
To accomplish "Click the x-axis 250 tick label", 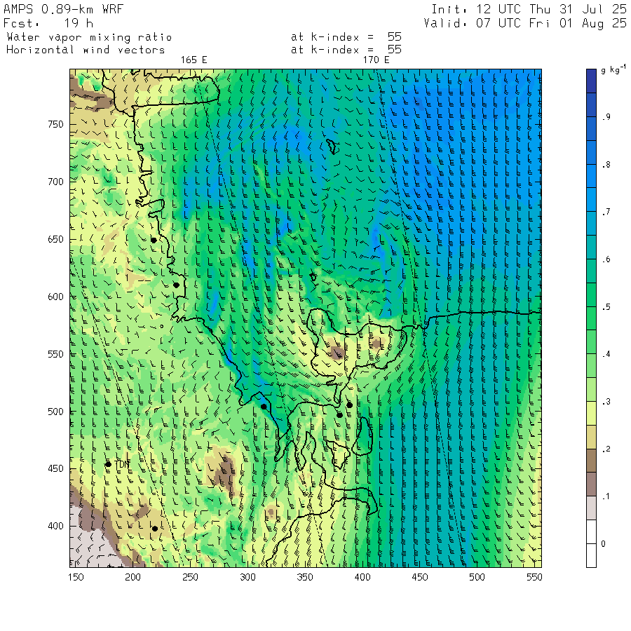I will point(190,577).
